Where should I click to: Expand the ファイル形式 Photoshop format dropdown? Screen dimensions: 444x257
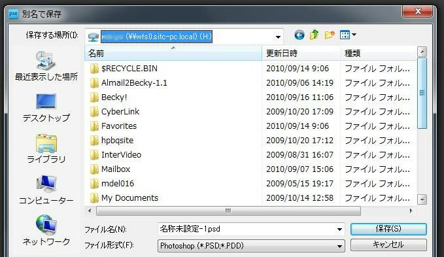click(339, 246)
